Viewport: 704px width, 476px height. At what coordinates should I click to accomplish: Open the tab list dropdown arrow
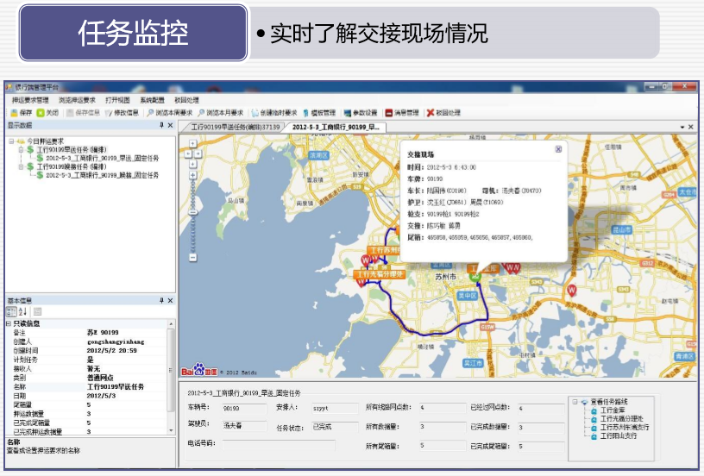682,128
